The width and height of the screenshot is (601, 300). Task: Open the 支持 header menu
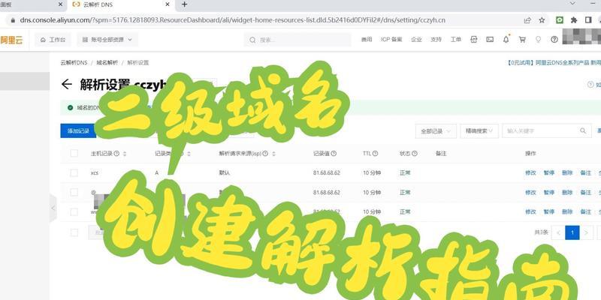436,40
